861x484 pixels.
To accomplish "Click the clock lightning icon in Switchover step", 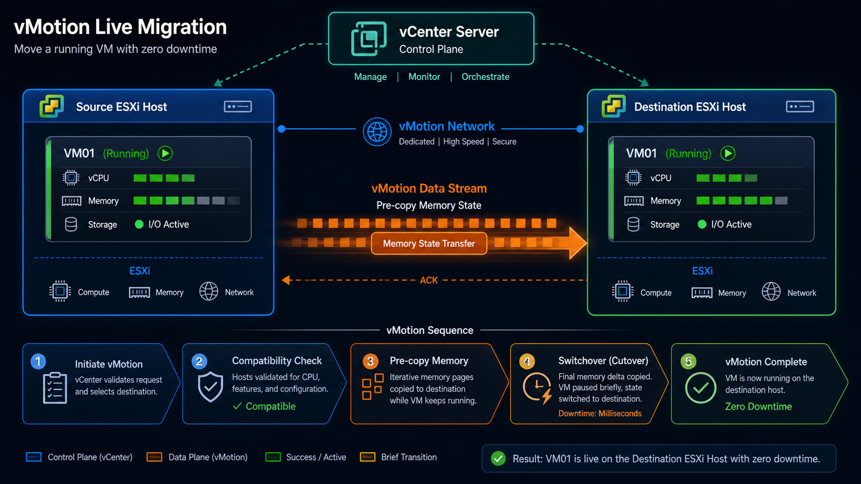I will coord(538,388).
